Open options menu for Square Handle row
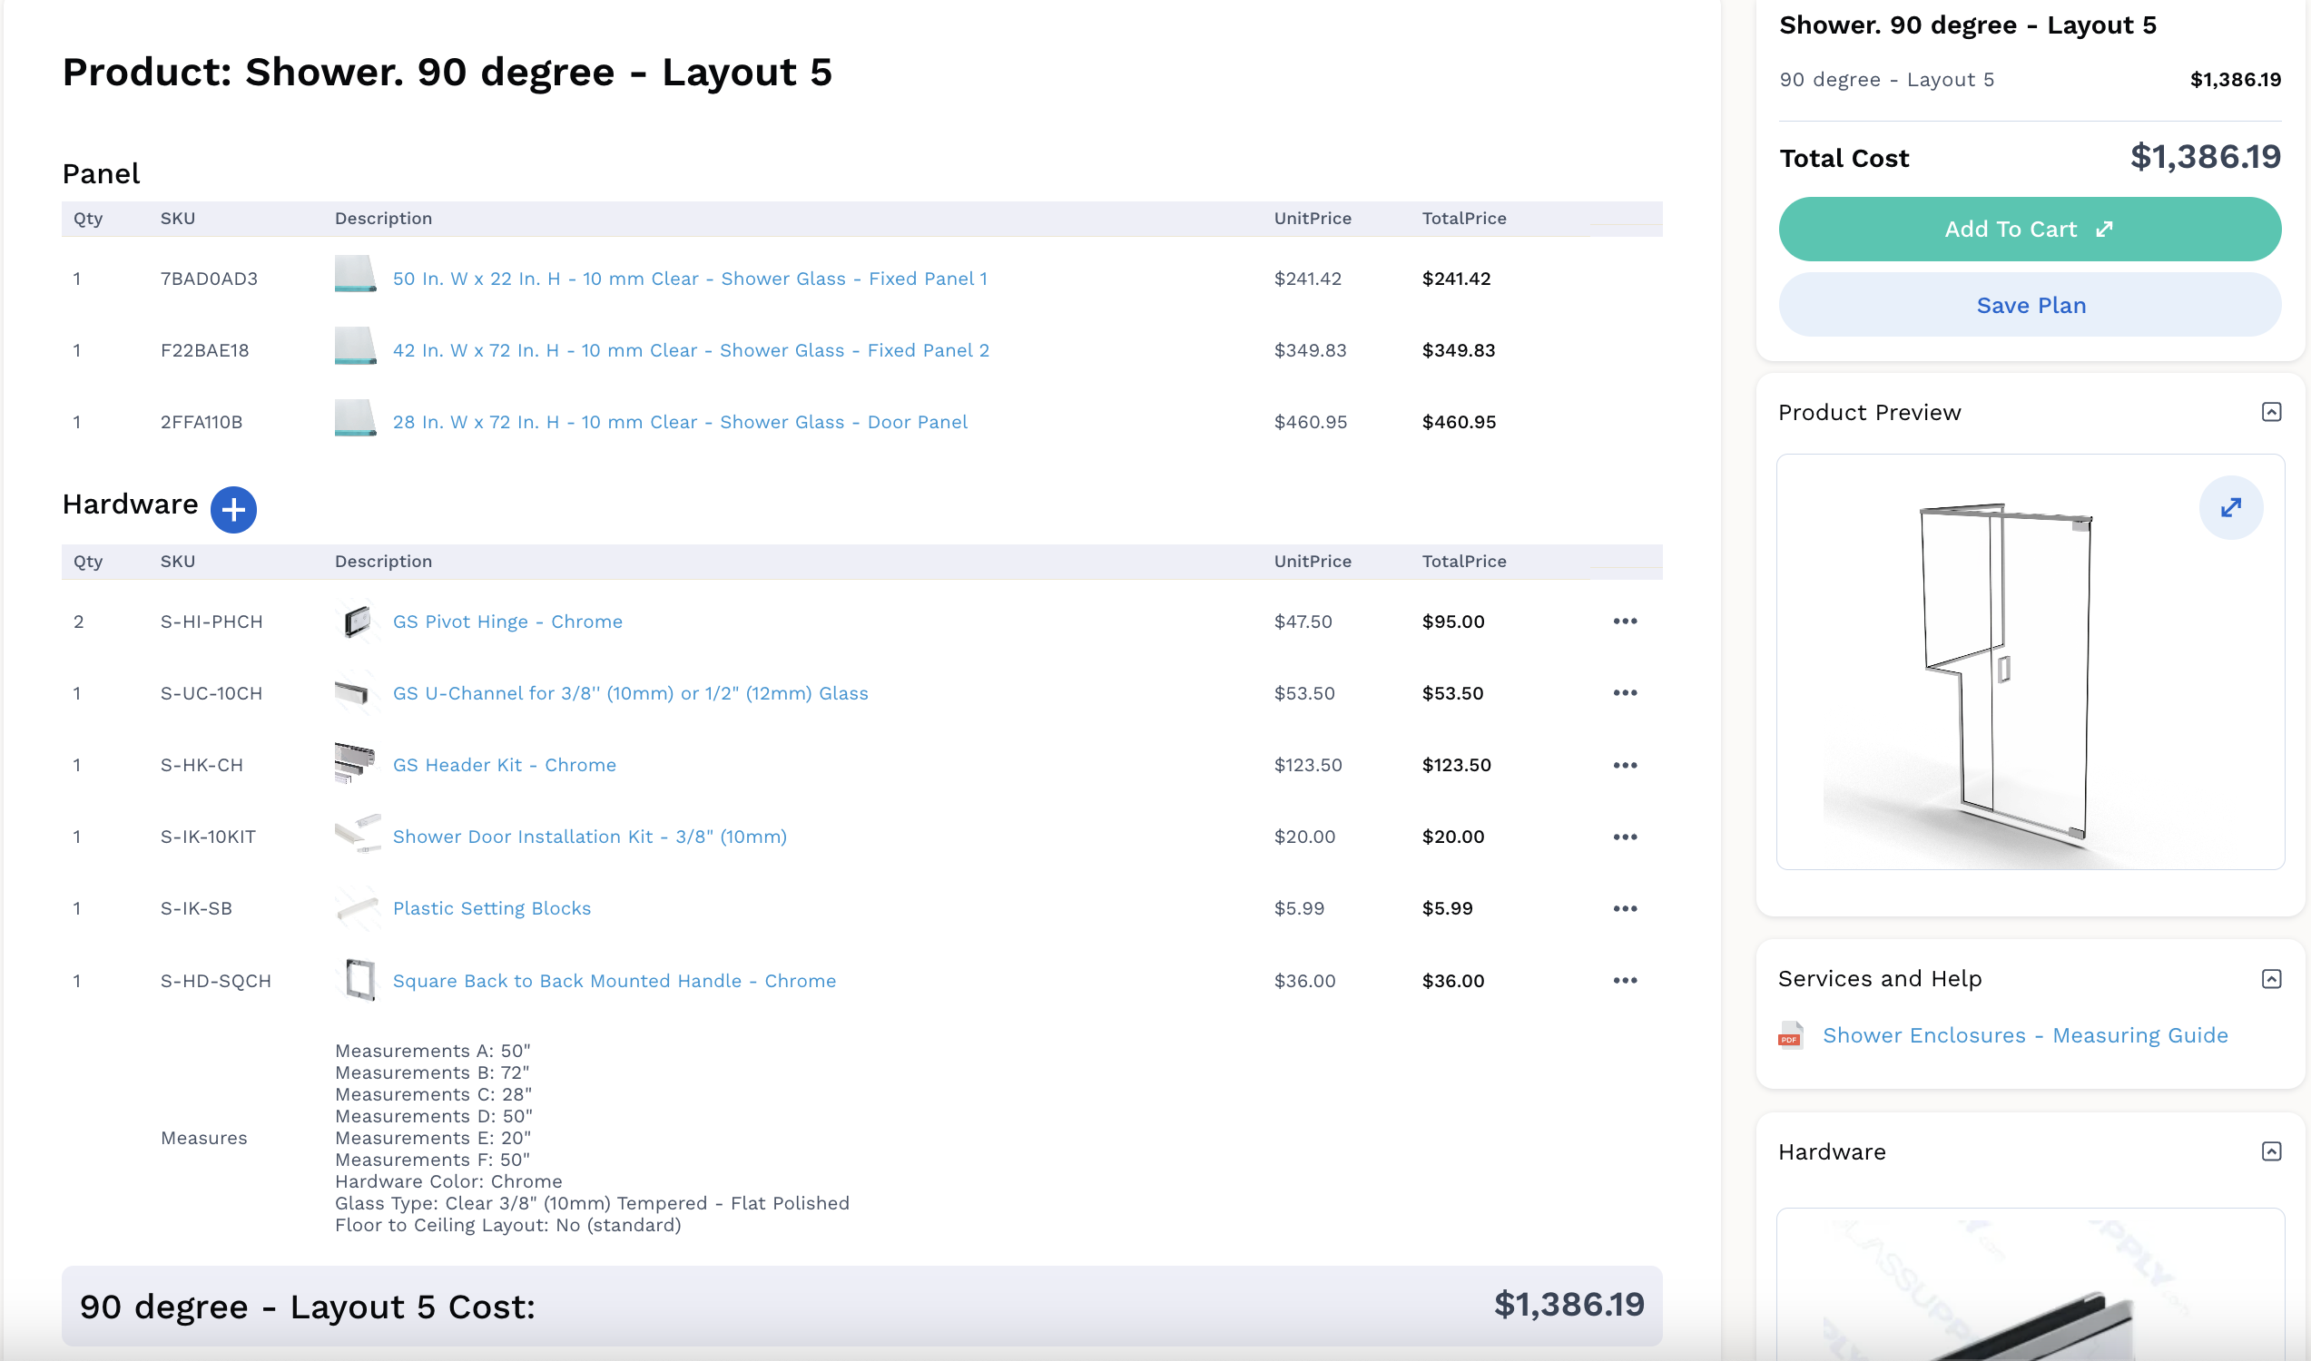Viewport: 2311px width, 1361px height. point(1625,981)
